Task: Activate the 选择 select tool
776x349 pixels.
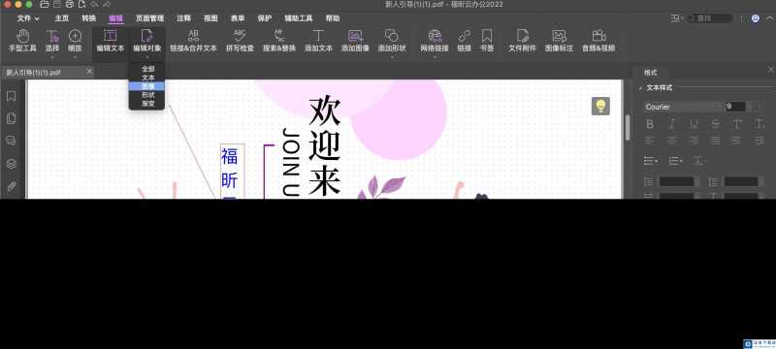Action: [52, 41]
